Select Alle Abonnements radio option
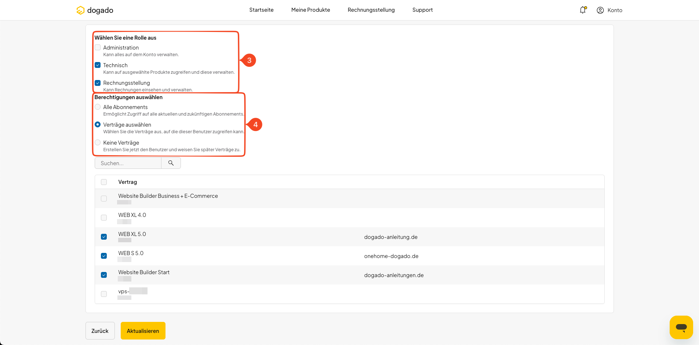The width and height of the screenshot is (699, 345). [98, 107]
